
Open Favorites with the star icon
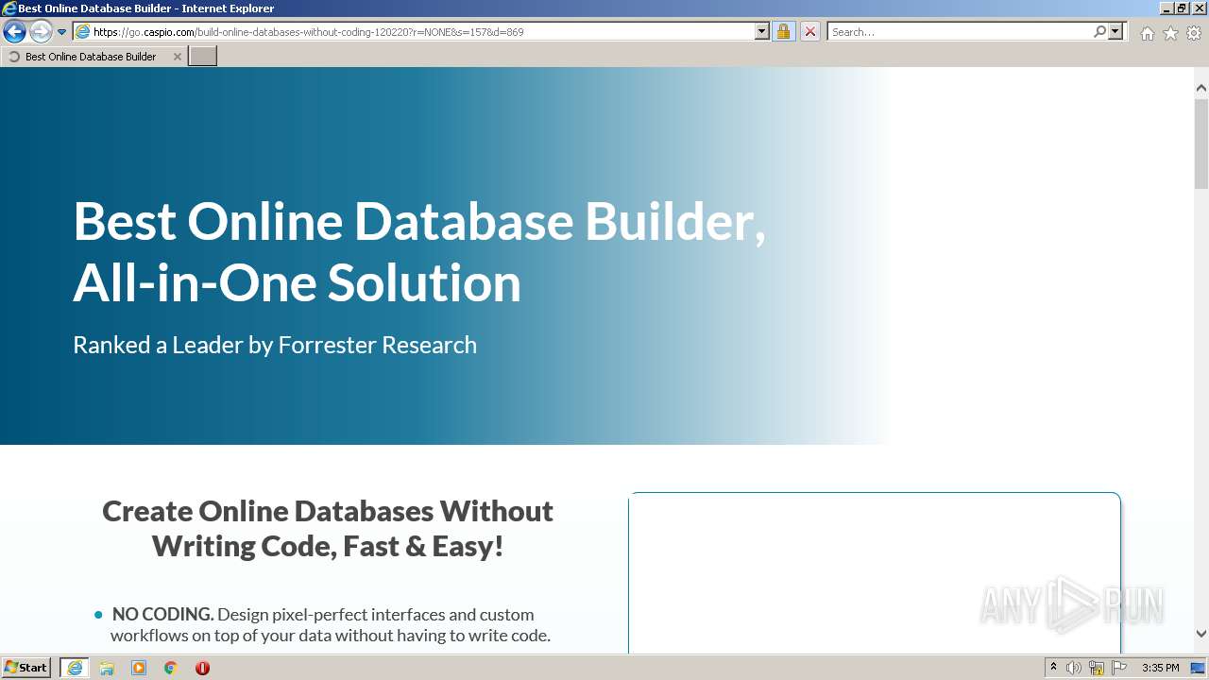tap(1170, 33)
